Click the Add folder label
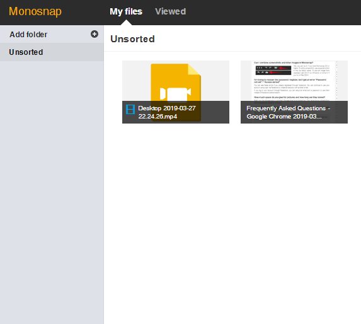Viewport: 361px width, 324px height. click(28, 35)
